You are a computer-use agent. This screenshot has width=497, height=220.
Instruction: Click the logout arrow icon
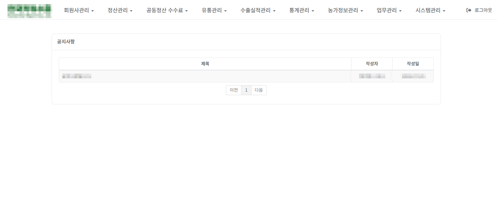(x=469, y=11)
